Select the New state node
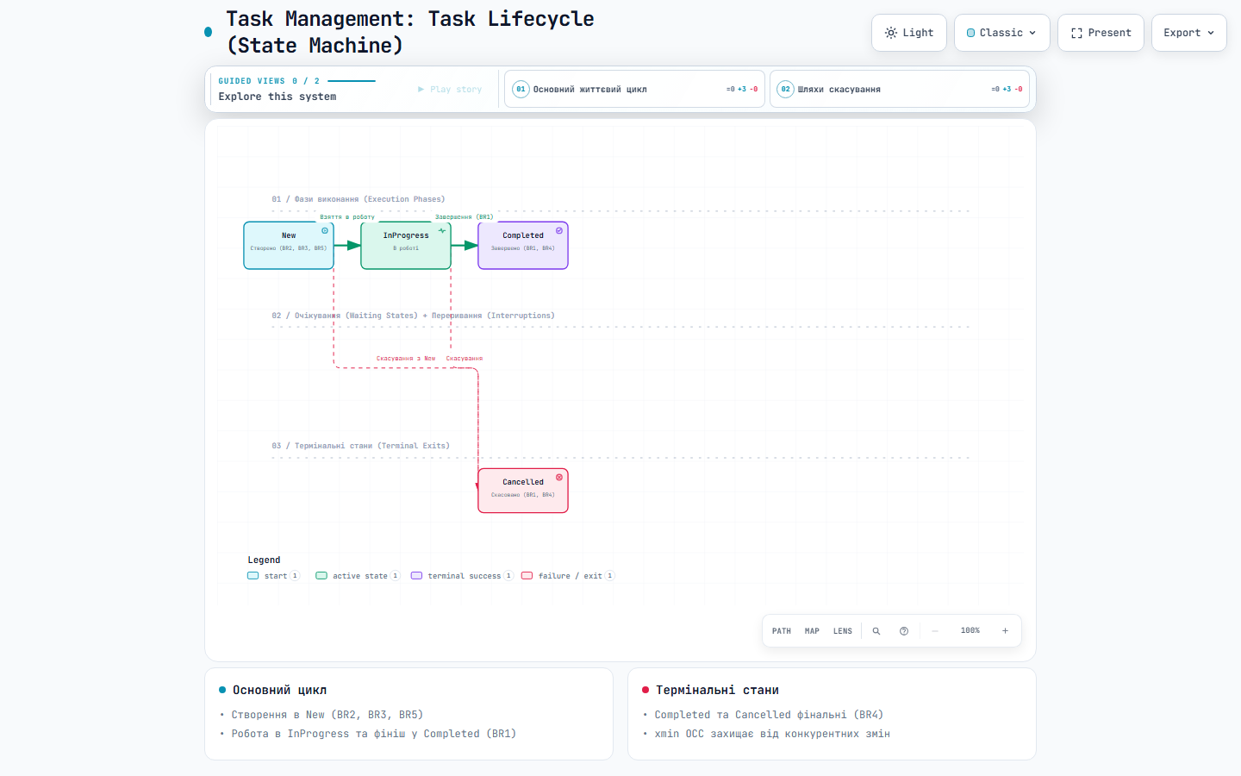Screen dimensions: 1241x776 (x=289, y=246)
